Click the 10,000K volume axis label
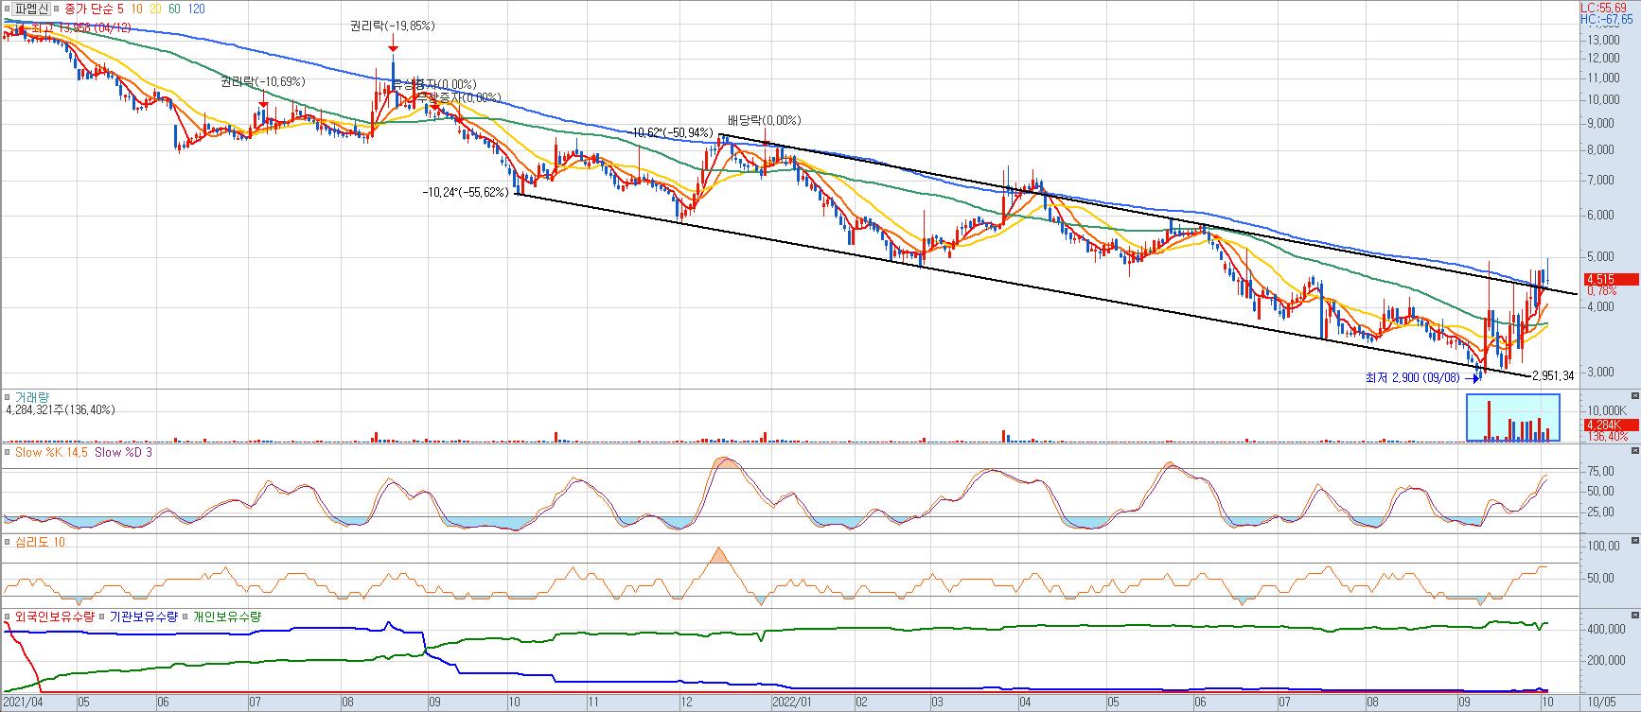Screen dimensions: 1641x712 pos(1607,411)
